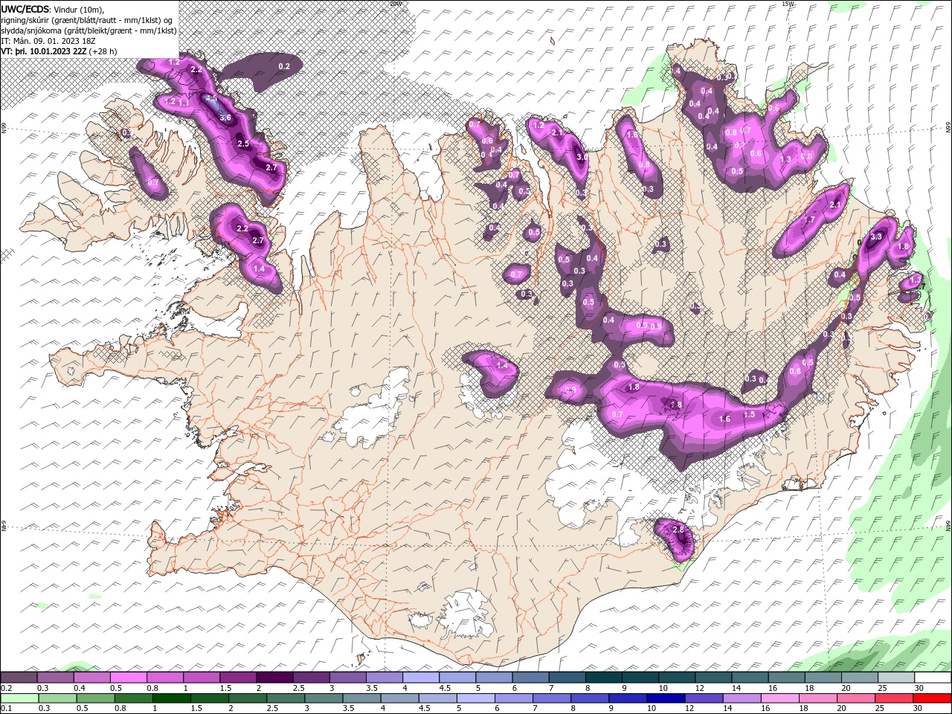Click the 'rigning/skúrir' legend description line
Viewport: 952px width, 714px height.
tap(86, 20)
